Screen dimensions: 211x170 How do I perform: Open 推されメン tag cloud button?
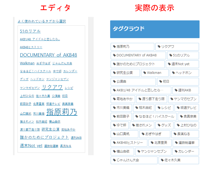[x=142, y=125]
